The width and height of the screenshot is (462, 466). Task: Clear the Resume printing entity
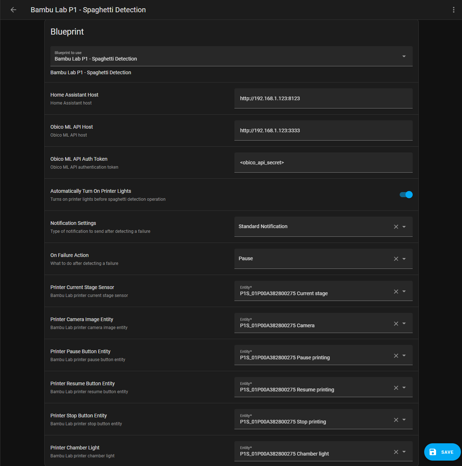click(396, 387)
